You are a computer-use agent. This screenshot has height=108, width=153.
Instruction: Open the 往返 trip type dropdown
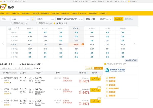pos(6,19)
